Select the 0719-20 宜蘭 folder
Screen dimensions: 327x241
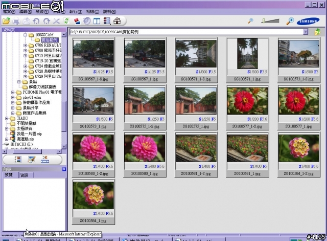click(x=48, y=61)
